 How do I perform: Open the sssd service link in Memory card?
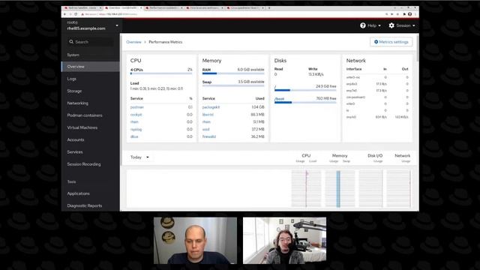tap(205, 129)
